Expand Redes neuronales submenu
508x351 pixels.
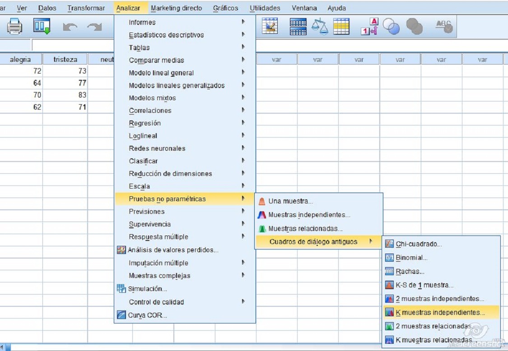pos(185,148)
